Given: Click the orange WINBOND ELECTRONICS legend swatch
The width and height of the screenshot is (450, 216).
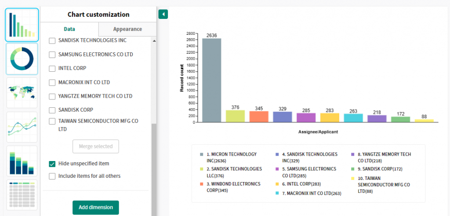Looking at the screenshot, I should (201, 184).
